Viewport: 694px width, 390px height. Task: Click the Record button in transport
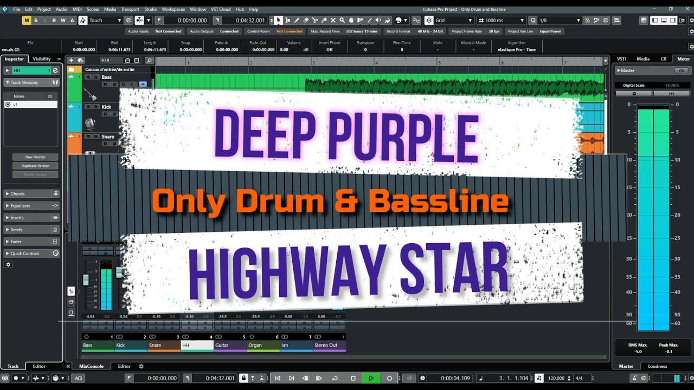[x=389, y=378]
